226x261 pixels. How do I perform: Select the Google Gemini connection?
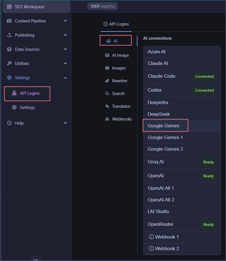click(182, 126)
